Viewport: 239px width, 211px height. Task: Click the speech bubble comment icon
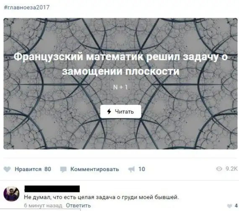pyautogui.click(x=63, y=169)
